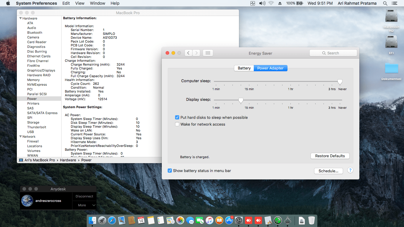Viewport: 404px width, 227px height.
Task: Click Restore Defaults button
Action: pyautogui.click(x=330, y=156)
